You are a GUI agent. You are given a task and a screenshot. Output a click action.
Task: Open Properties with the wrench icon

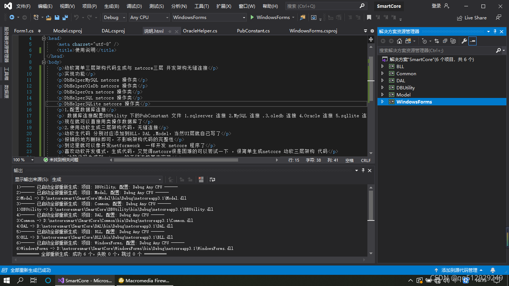[464, 41]
